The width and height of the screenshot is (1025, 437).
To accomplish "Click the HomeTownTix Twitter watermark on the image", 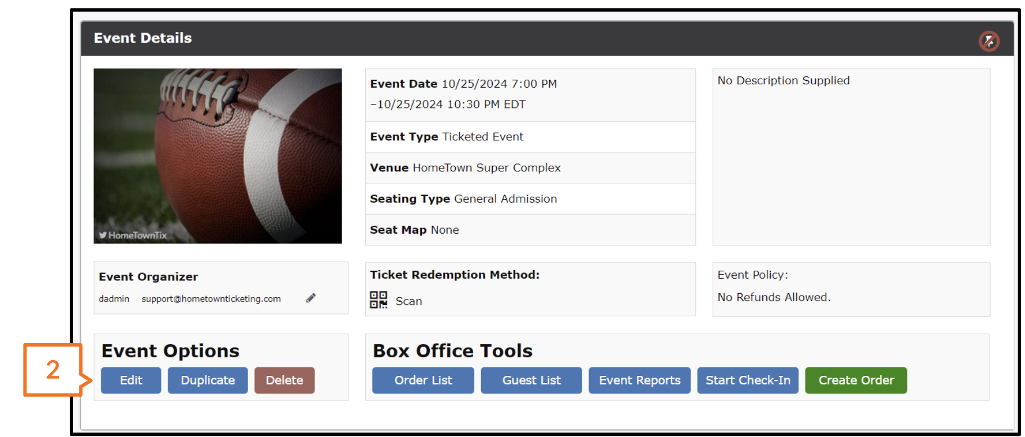I will pos(133,235).
